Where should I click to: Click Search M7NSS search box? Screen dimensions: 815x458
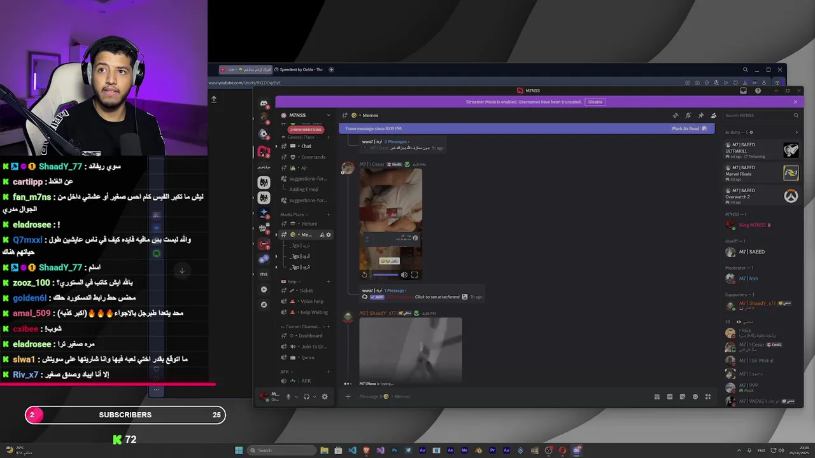pyautogui.click(x=762, y=115)
